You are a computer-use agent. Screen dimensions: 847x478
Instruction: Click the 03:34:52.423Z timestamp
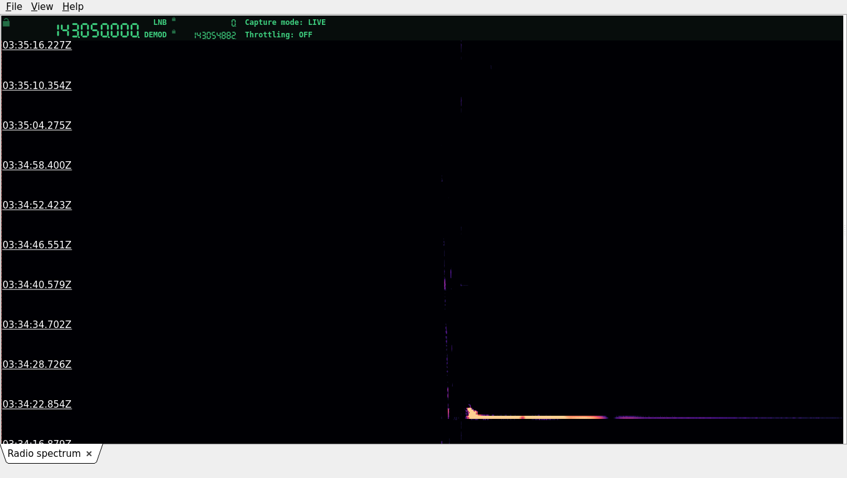[37, 205]
